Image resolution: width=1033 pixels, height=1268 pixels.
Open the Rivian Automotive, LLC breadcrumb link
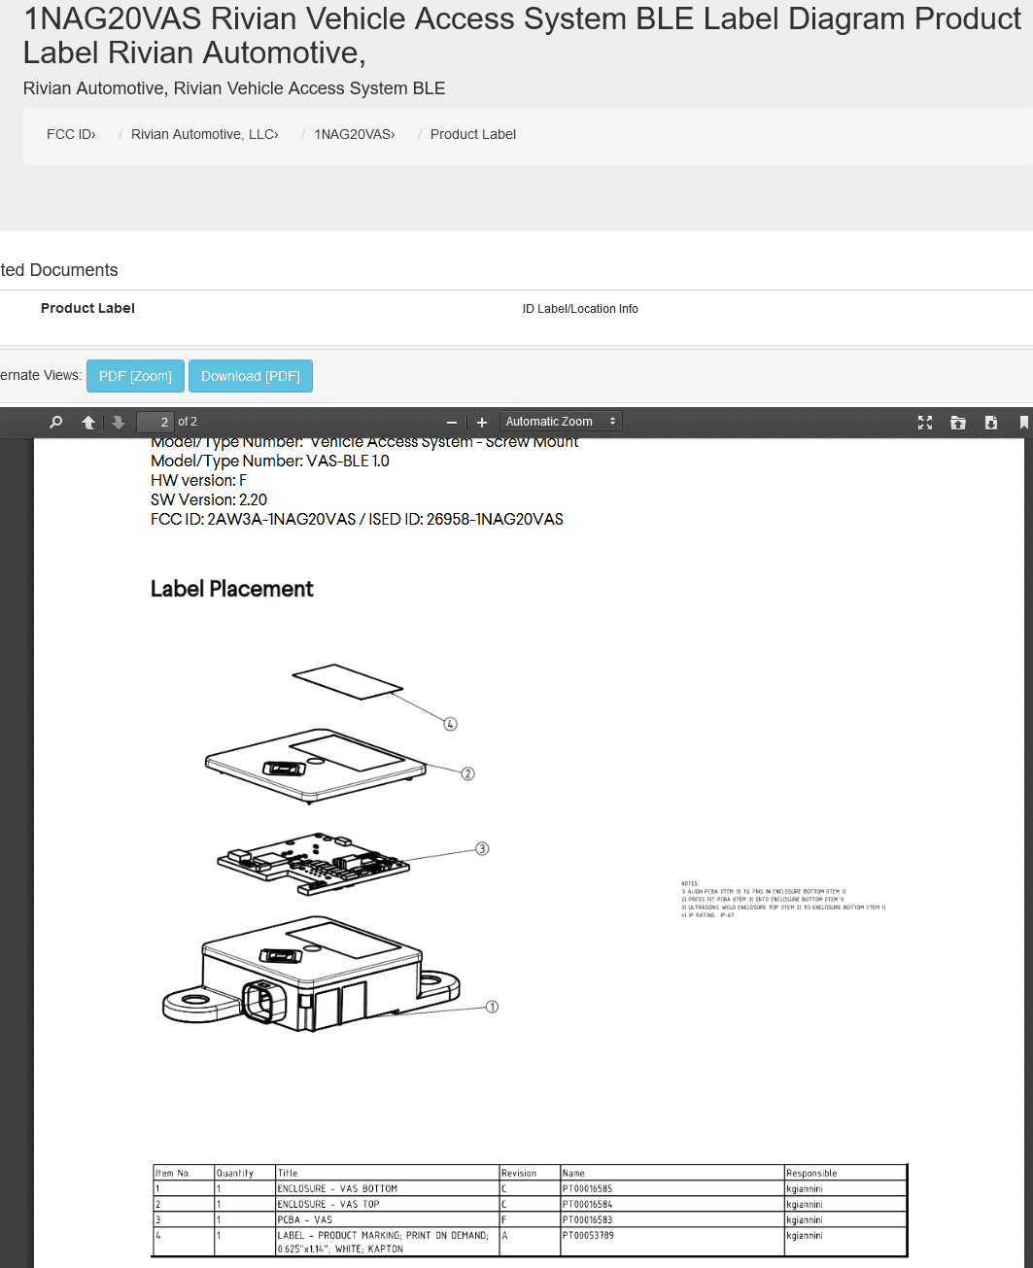[x=205, y=134]
